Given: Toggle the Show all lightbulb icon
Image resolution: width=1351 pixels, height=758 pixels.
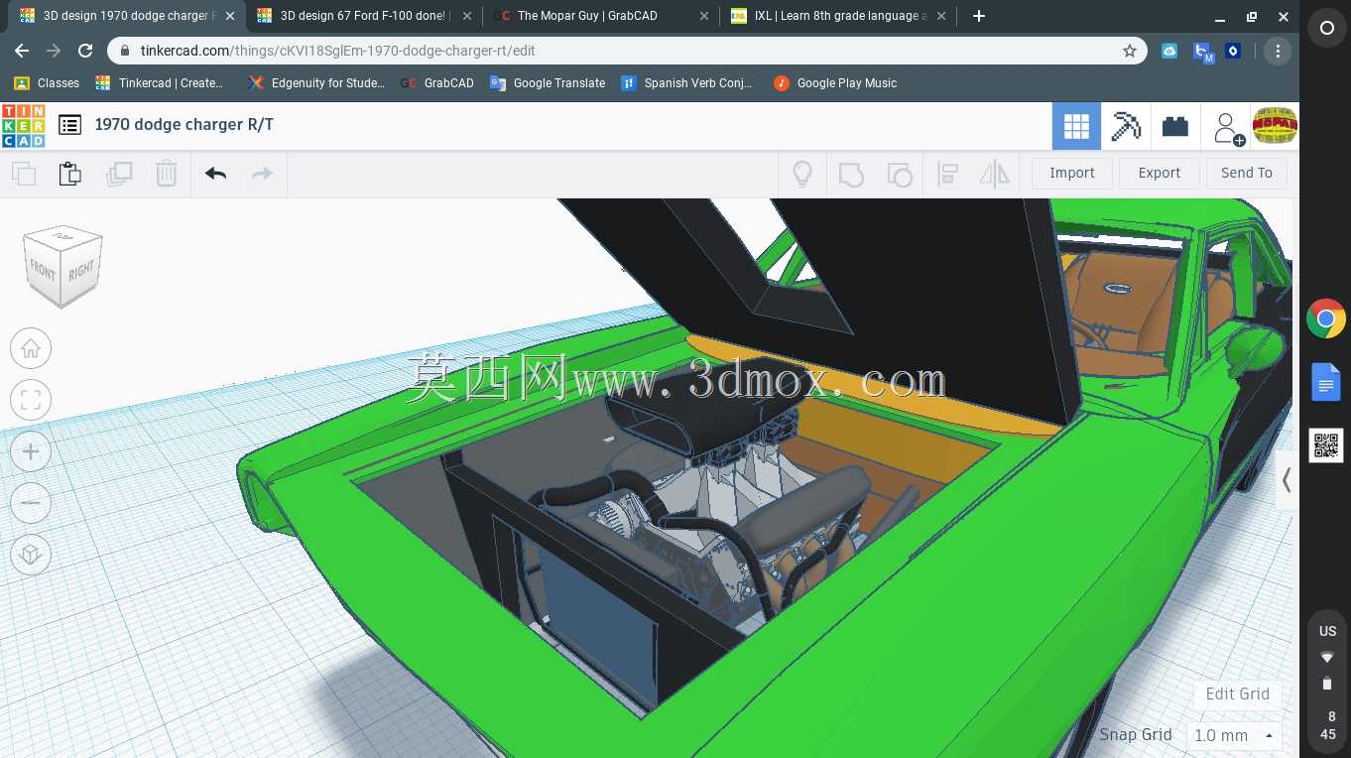Looking at the screenshot, I should pyautogui.click(x=802, y=174).
